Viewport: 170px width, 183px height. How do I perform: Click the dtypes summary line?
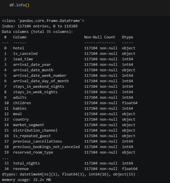coord(69,174)
